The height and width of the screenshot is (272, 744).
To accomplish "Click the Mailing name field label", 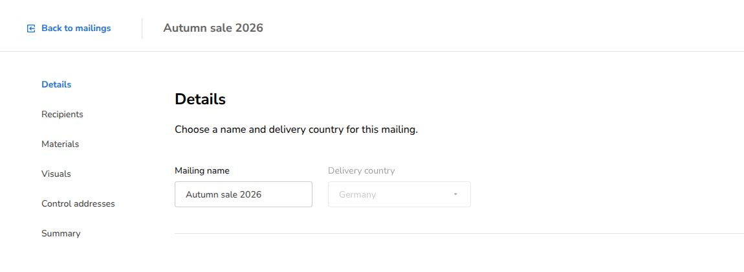I will tap(202, 170).
